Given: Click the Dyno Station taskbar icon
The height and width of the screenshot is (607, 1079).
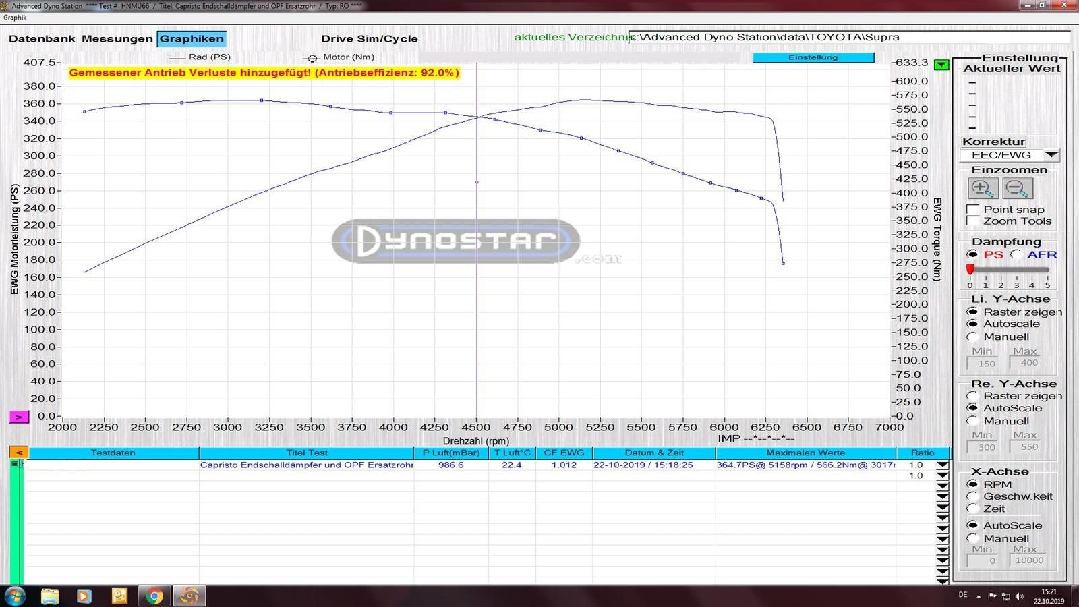Looking at the screenshot, I should click(x=189, y=596).
